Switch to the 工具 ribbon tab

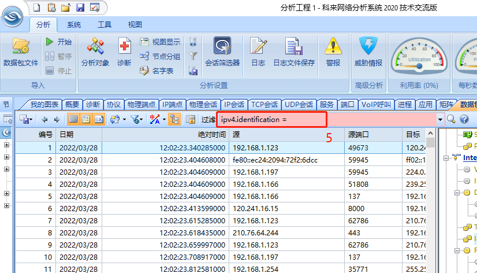pos(105,25)
